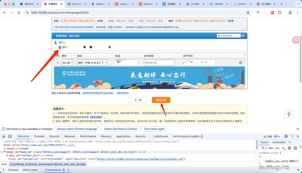Reload the current page
The height and width of the screenshot is (173, 302).
19,12
